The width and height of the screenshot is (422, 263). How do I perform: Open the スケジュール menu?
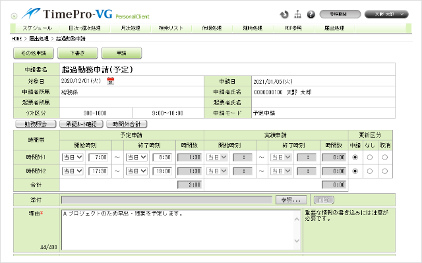coord(37,28)
